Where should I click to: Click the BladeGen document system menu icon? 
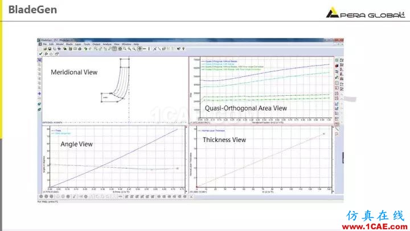pos(40,44)
